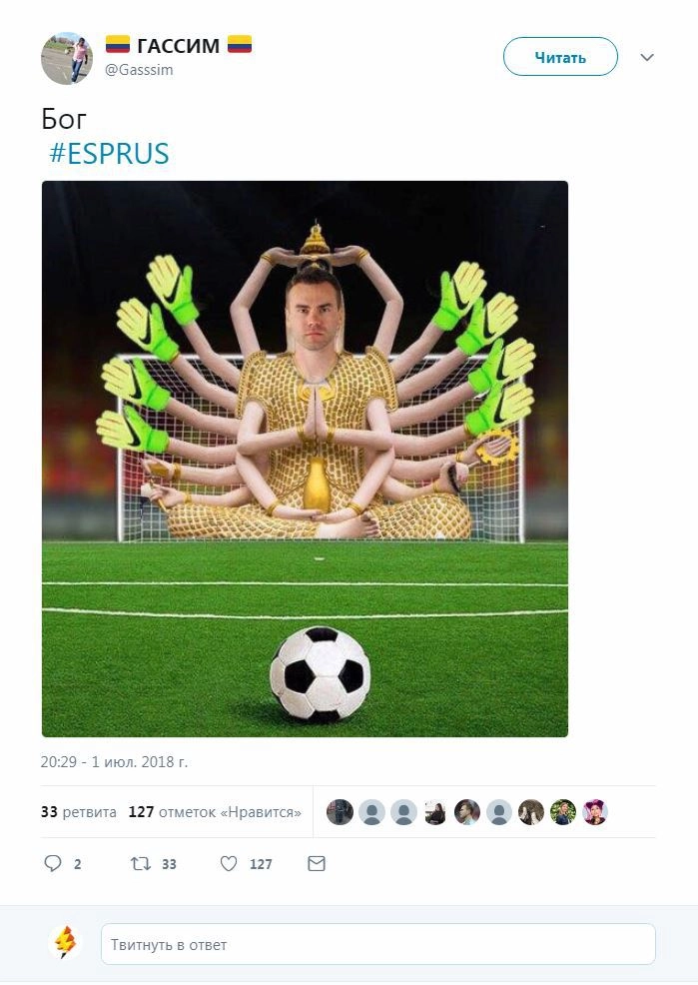Click the envelope direct message icon
The width and height of the screenshot is (698, 985).
click(317, 864)
